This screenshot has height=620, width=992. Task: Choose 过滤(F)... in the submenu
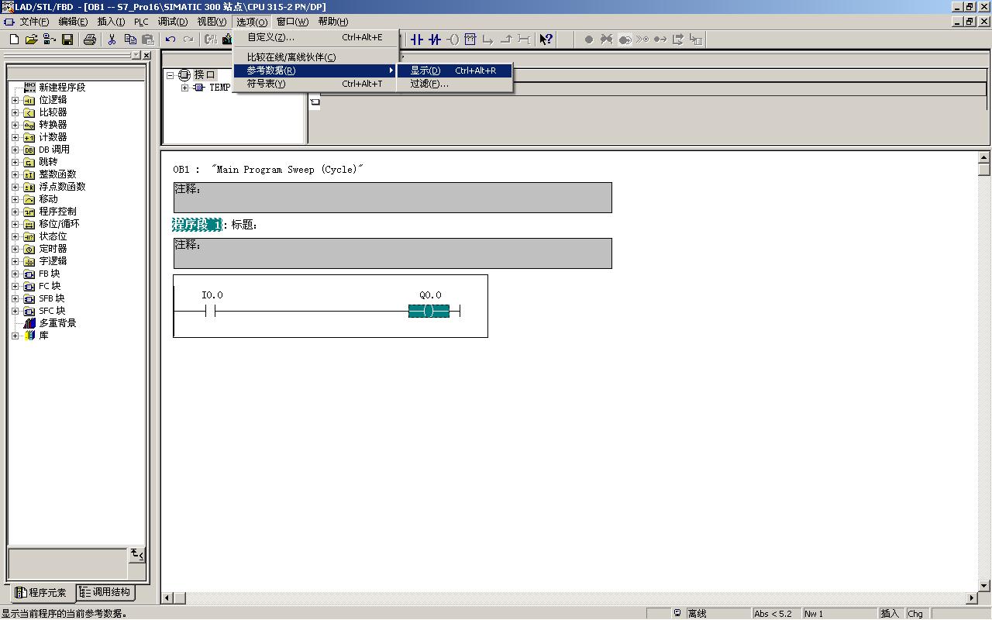point(455,84)
